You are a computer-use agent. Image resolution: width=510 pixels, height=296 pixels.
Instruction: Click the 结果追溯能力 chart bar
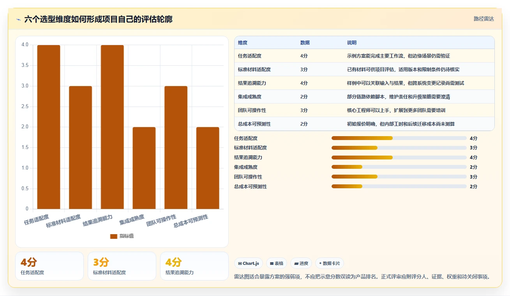coord(112,127)
